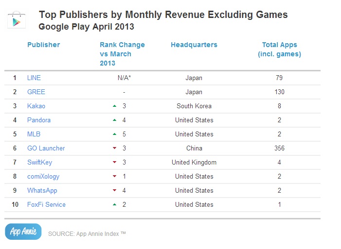Click the green up arrow in MLB row

[115, 134]
